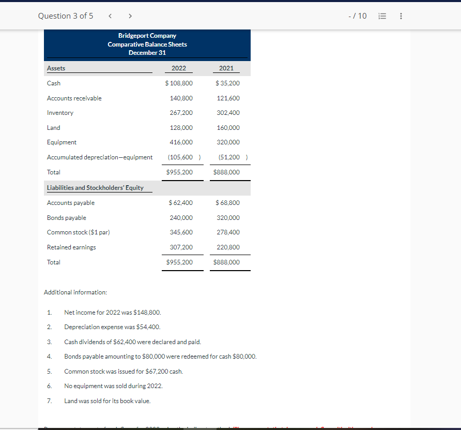Click the Retained earnings row
Image resolution: width=461 pixels, height=430 pixels.
point(71,247)
